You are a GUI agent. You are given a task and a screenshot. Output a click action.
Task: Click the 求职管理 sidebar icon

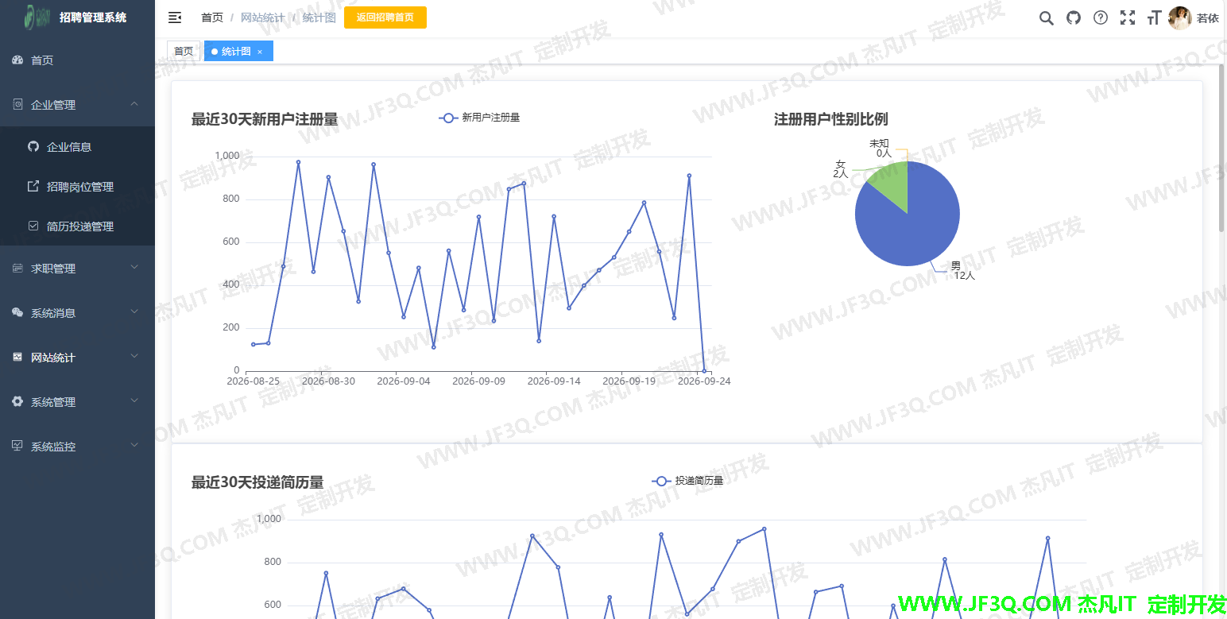tap(17, 269)
